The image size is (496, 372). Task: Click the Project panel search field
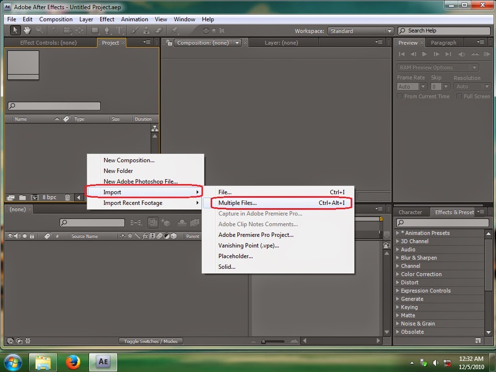click(x=54, y=106)
